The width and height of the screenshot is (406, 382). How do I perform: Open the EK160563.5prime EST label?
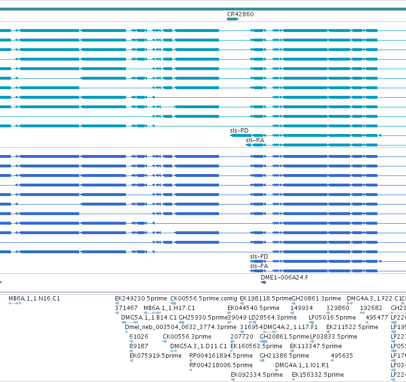point(256,346)
